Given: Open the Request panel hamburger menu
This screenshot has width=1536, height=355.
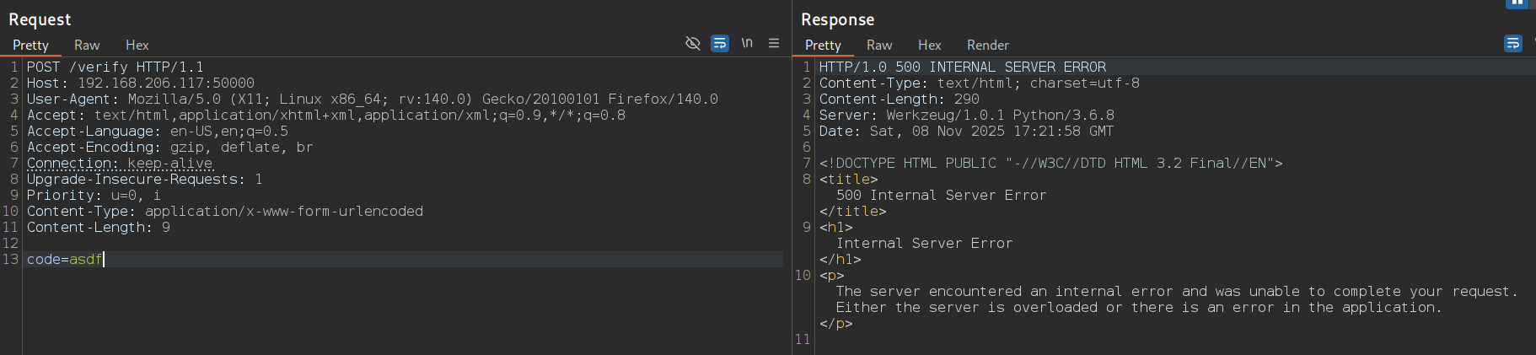Looking at the screenshot, I should [x=774, y=43].
